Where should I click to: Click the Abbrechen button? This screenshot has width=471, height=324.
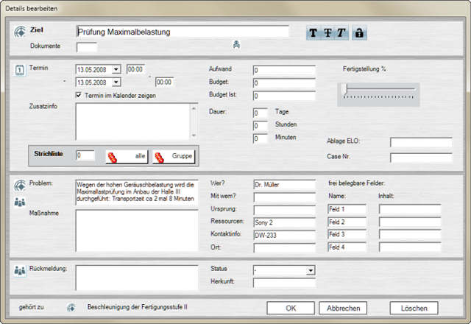[x=343, y=308]
